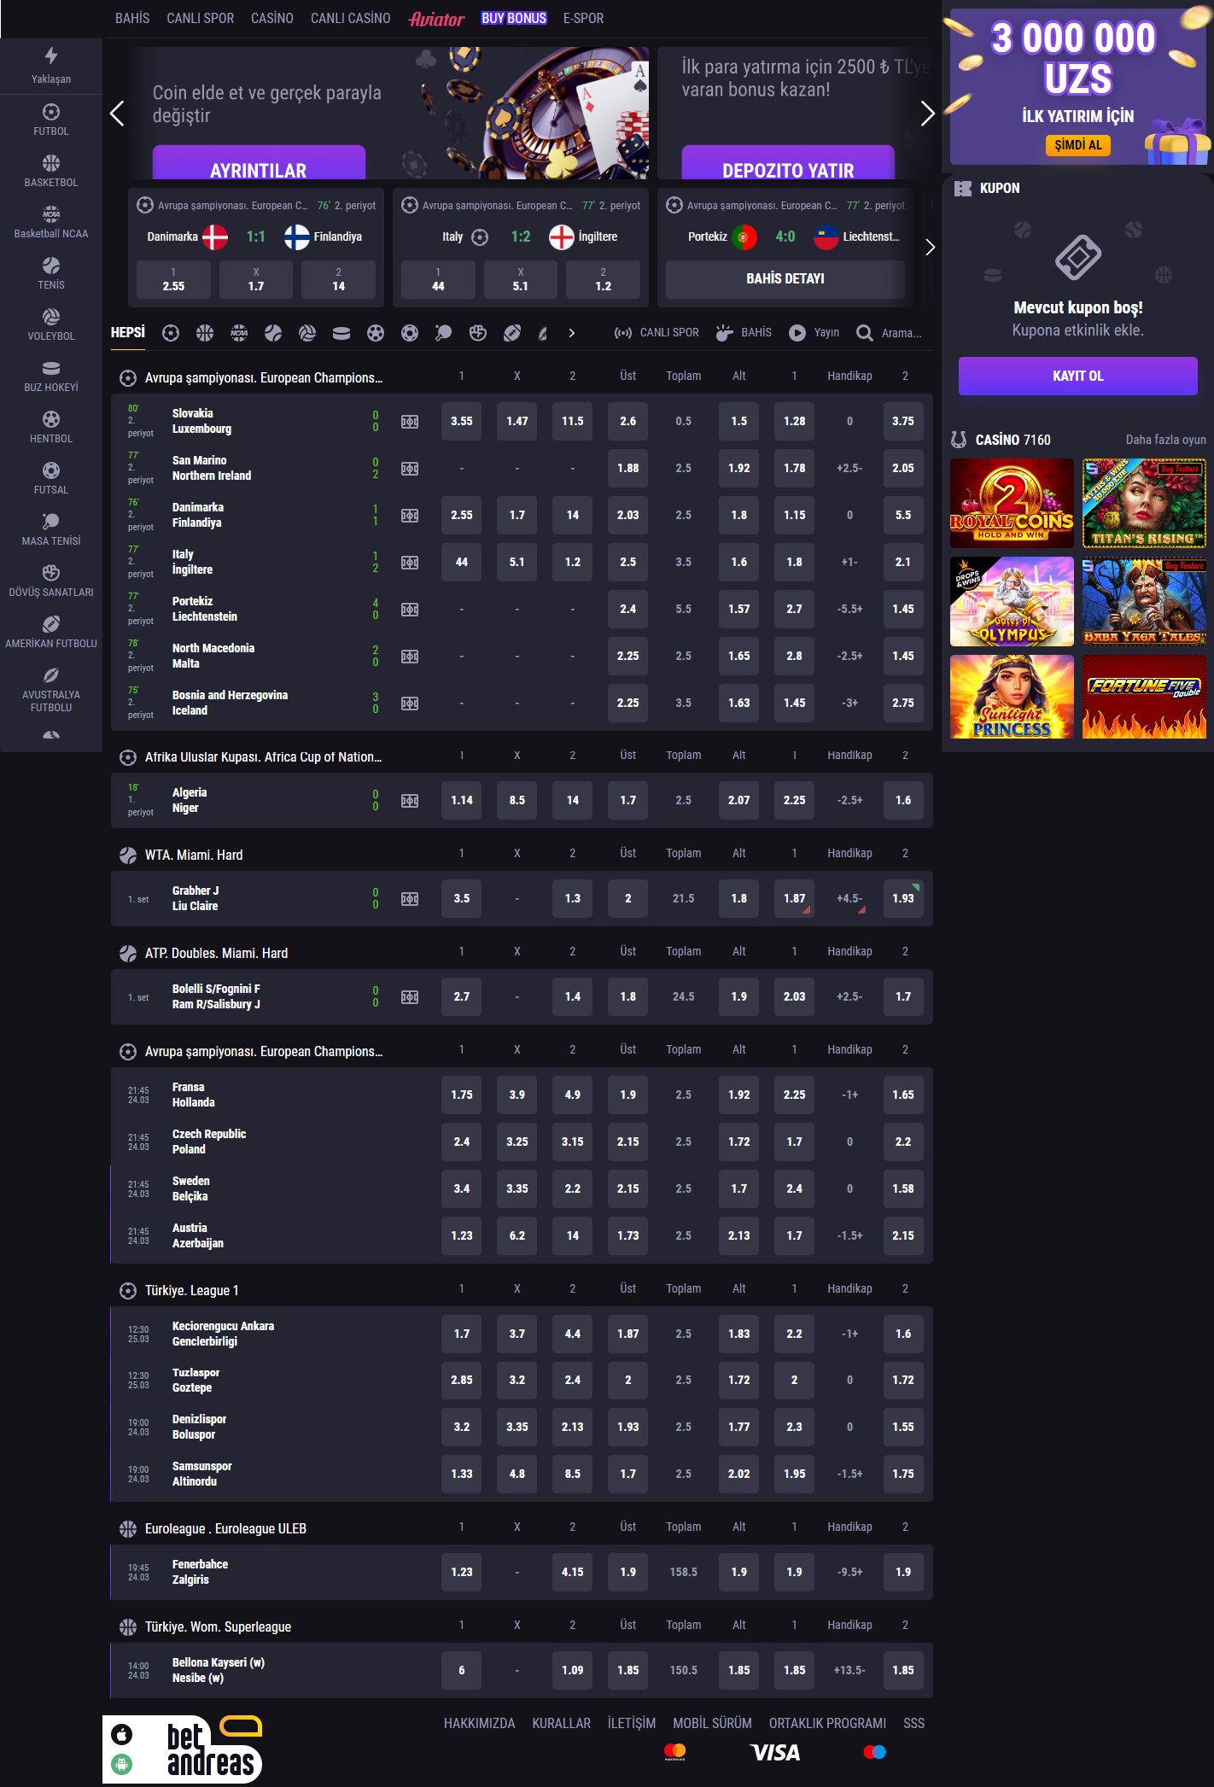
Task: Toggle the Yayın stream filter
Action: coord(814,333)
